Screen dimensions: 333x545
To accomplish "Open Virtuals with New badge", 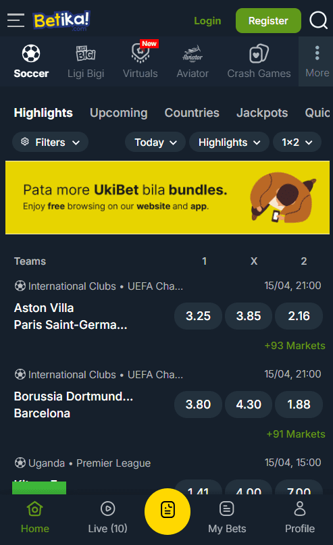I will coord(140,60).
